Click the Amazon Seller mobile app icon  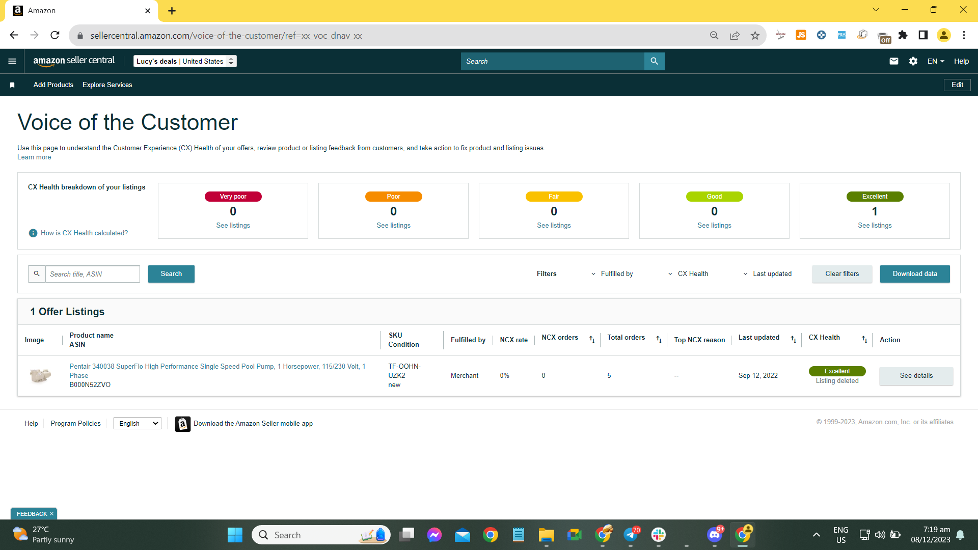tap(183, 424)
